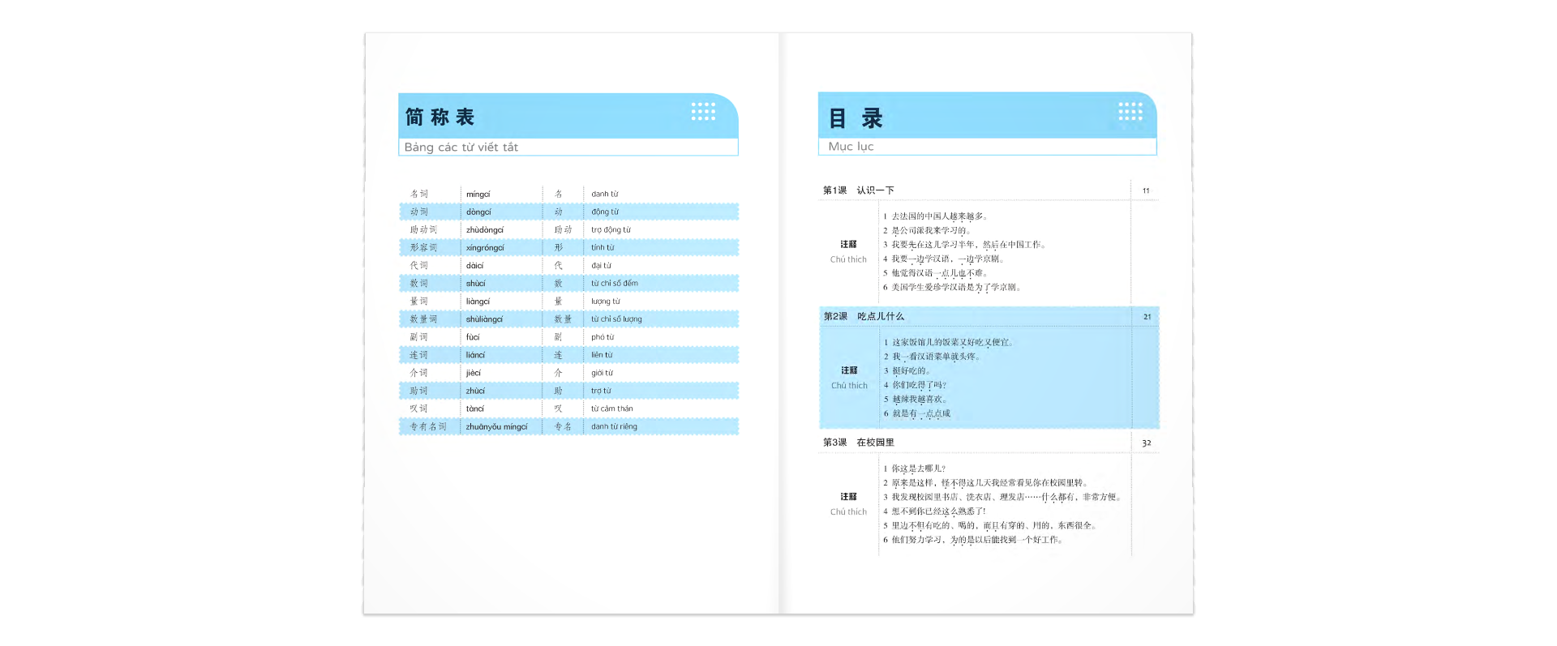Click the "từ chỉ số lượng" cell
This screenshot has width=1557, height=646.
pos(616,319)
